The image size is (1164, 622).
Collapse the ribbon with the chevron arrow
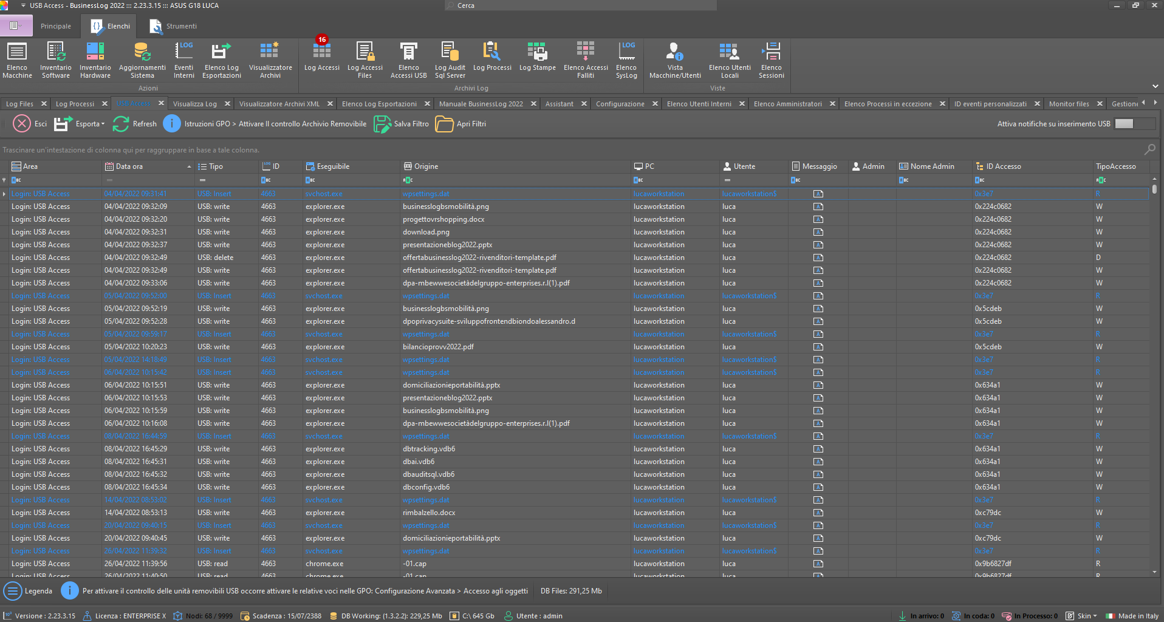pos(1155,86)
